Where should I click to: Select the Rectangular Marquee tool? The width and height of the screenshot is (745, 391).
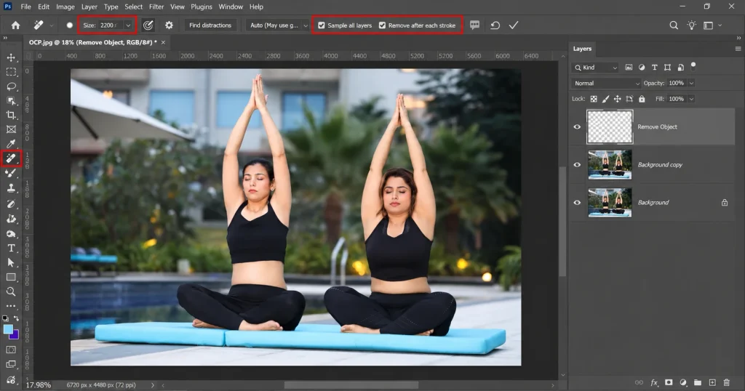click(11, 72)
